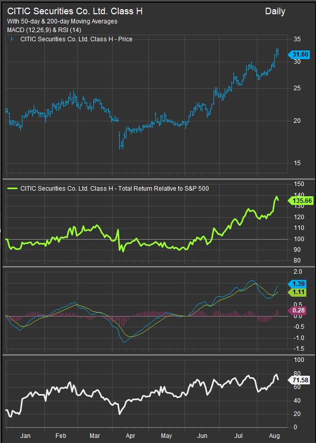Select the Aug marker on time axis
The width and height of the screenshot is (316, 443).
pos(274,436)
